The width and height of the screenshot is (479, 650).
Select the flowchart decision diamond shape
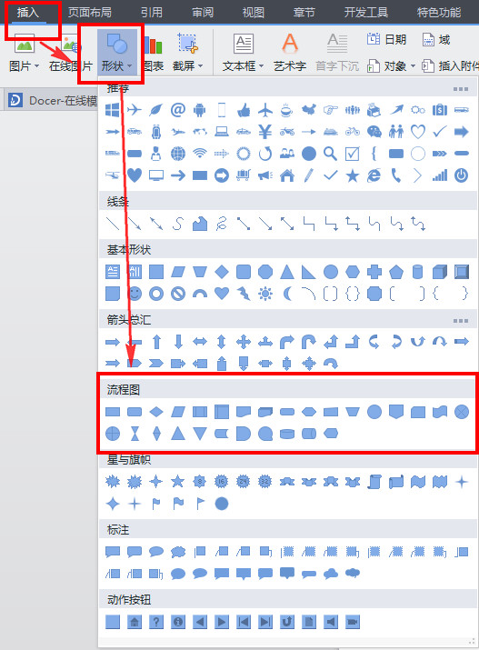point(156,412)
